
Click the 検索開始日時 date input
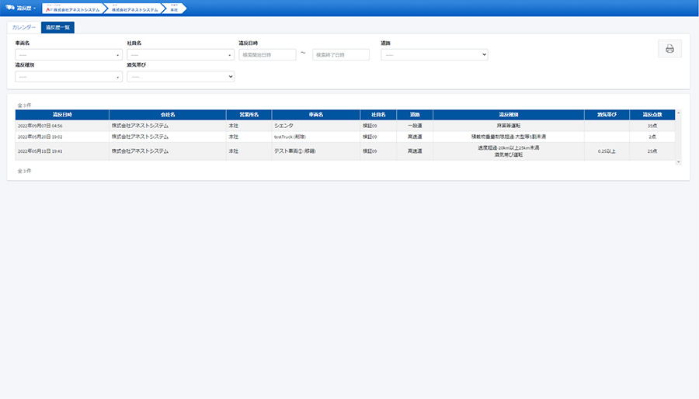(x=267, y=55)
